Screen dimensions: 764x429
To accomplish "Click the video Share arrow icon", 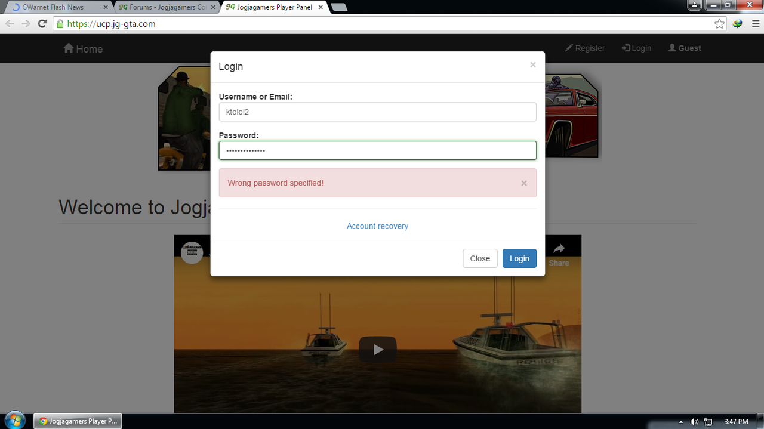I will [x=559, y=249].
